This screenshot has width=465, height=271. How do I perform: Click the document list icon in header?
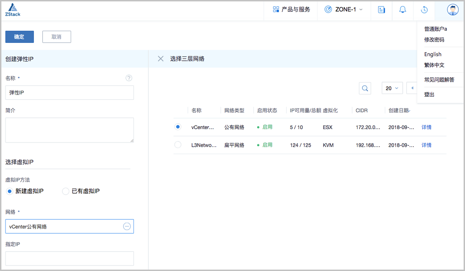coord(381,10)
